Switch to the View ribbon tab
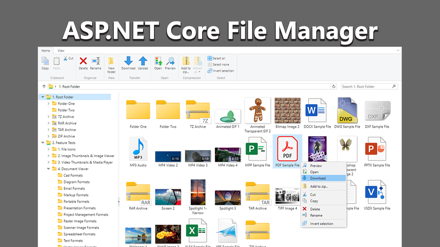Viewport: 440px width, 247px height. [x=61, y=51]
